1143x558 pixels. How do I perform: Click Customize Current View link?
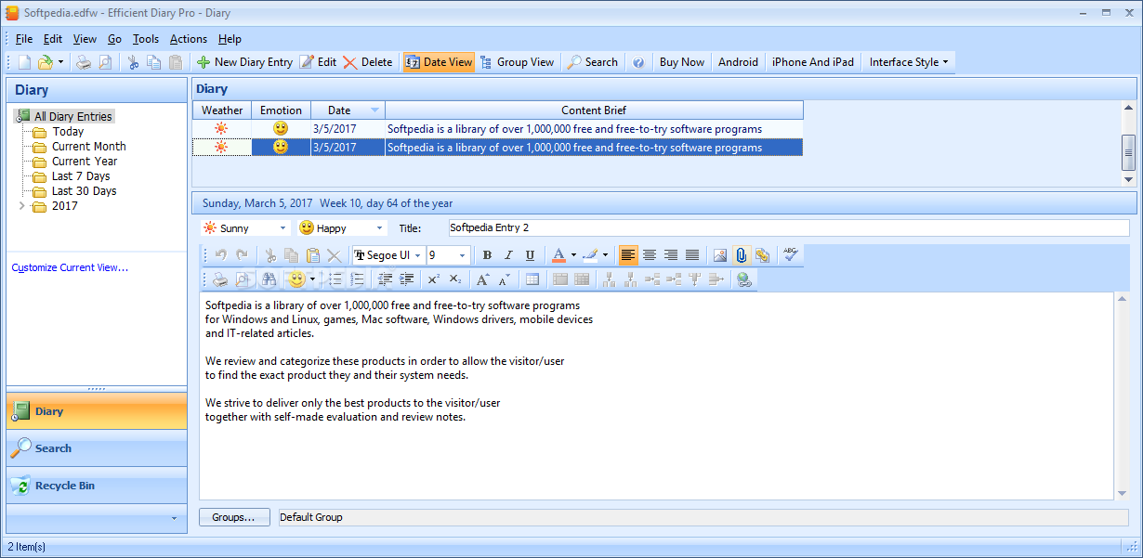(70, 267)
